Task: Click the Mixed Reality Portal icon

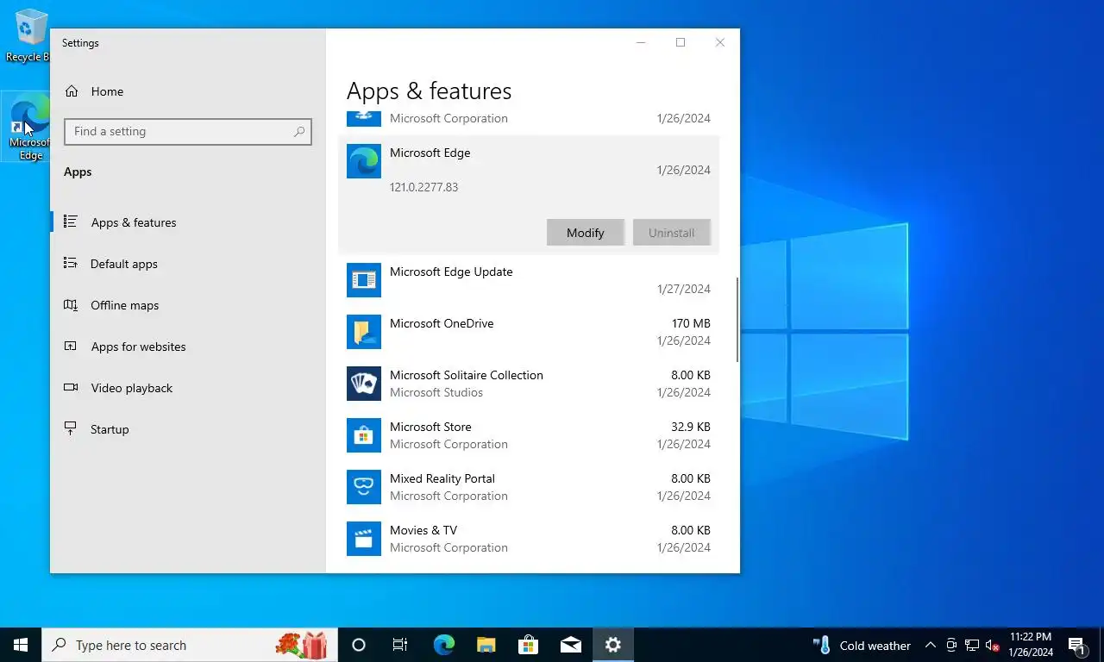Action: coord(364,487)
